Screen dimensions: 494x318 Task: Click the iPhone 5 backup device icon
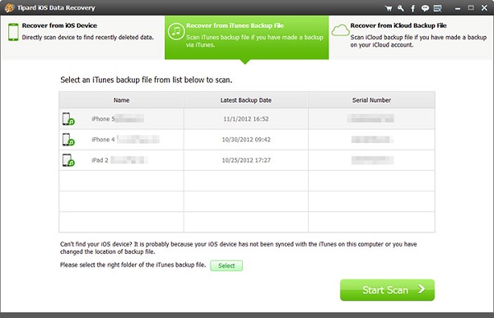coord(68,119)
